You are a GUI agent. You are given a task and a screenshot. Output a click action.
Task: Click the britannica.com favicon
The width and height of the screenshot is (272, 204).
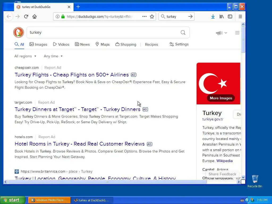coord(17,172)
